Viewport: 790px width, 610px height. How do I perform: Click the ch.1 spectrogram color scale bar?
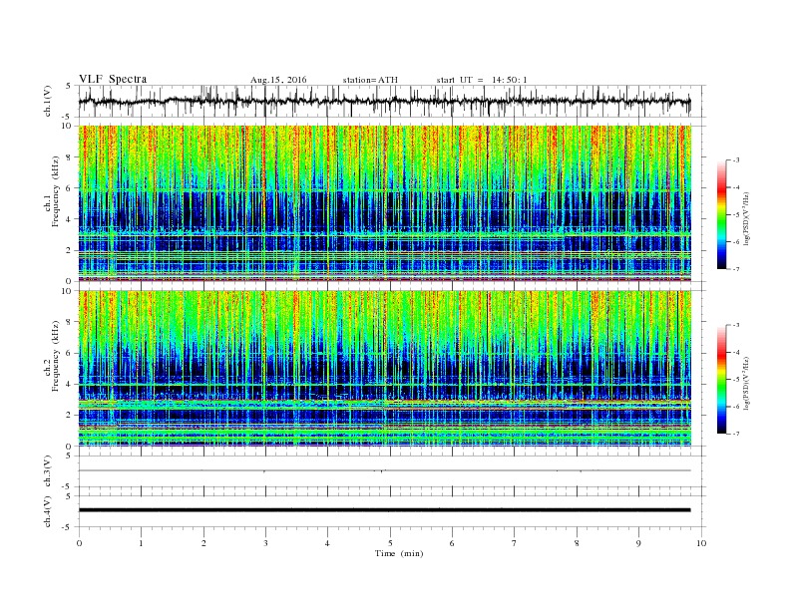click(722, 214)
